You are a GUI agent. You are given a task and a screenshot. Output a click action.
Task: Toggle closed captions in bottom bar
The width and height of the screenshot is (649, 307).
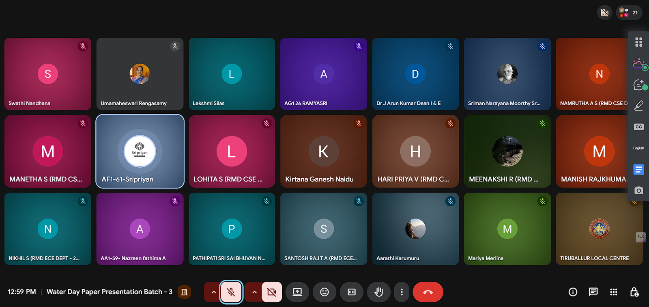point(352,292)
